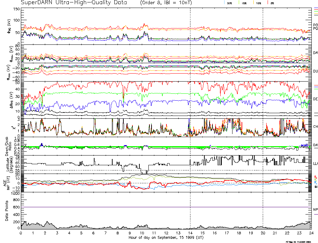Click the red Bz legend label
The width and height of the screenshot is (318, 243).
click(x=315, y=177)
